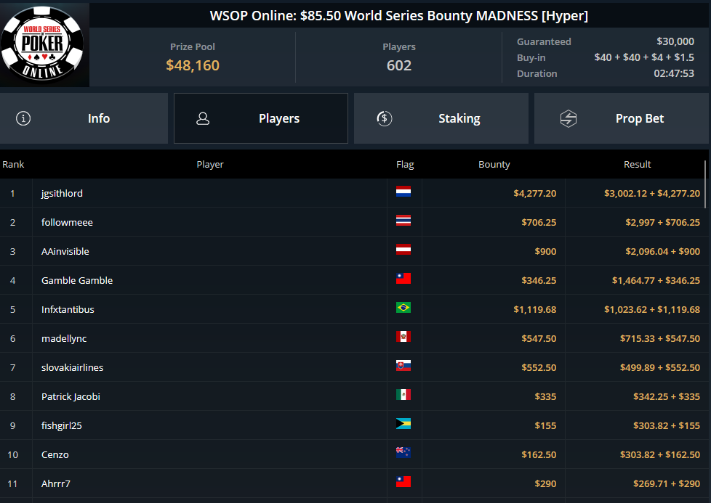Click the $30,000 guaranteed amount

675,41
